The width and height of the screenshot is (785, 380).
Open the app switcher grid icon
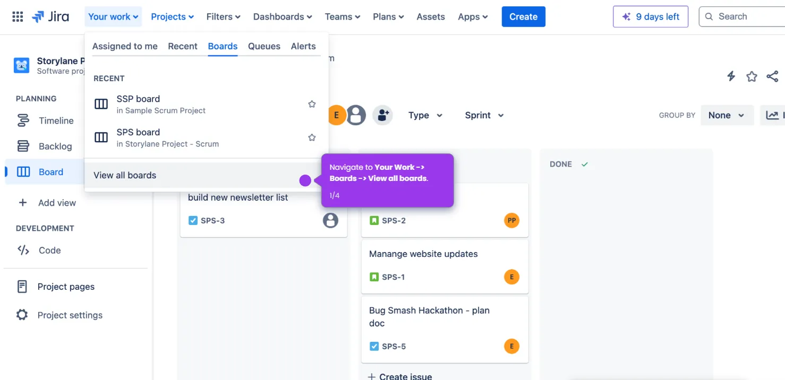[x=18, y=16]
